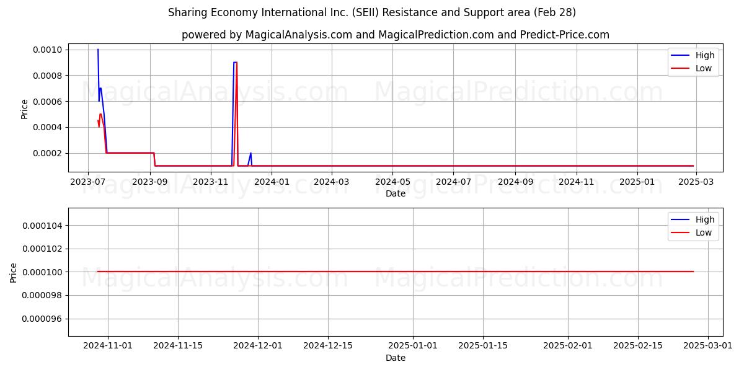Click the 2025-02-01 x-axis tick label
The image size is (744, 372).
coord(568,346)
